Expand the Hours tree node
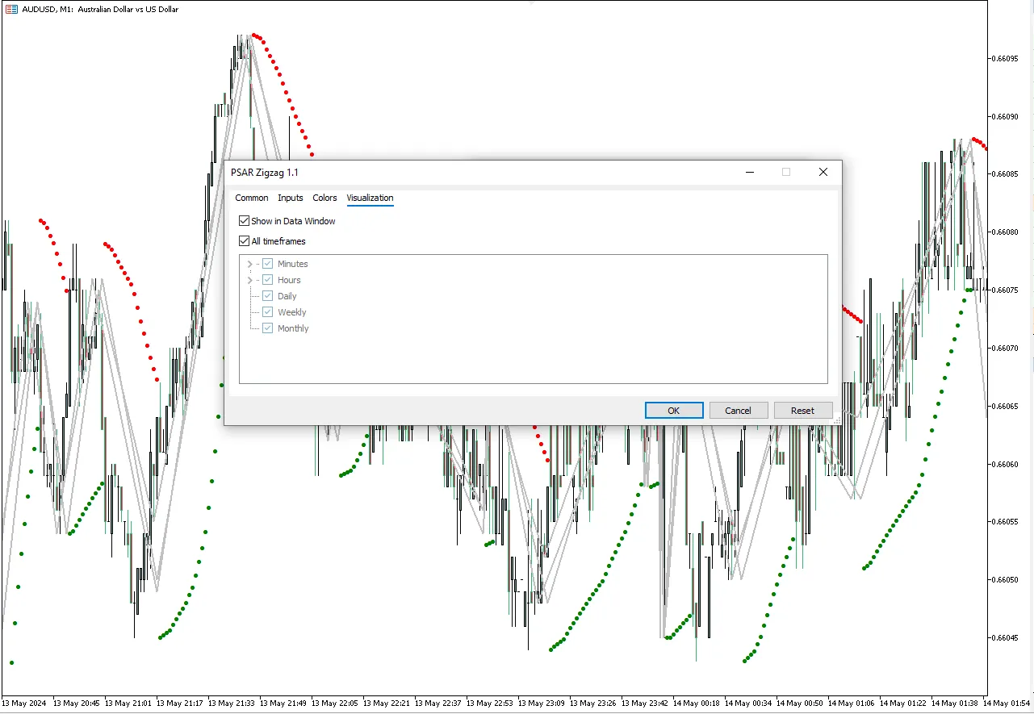This screenshot has width=1034, height=714. click(249, 280)
